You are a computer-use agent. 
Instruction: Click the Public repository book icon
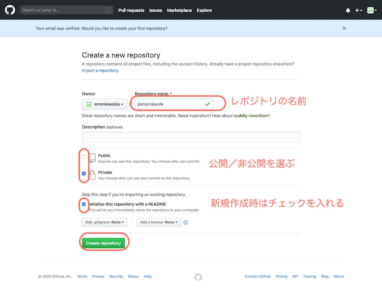(92, 158)
